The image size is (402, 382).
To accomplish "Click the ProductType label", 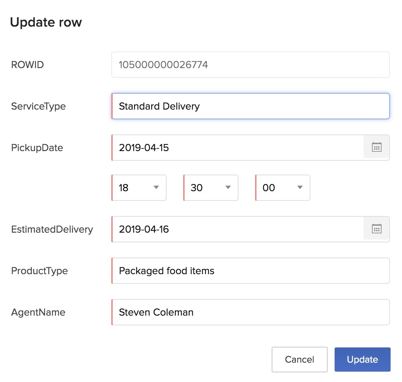I will [x=39, y=271].
